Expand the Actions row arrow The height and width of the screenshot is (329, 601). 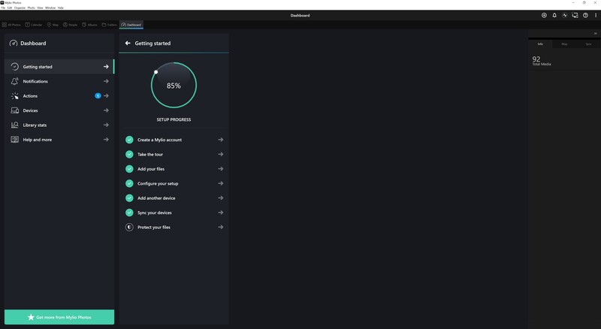pos(106,96)
